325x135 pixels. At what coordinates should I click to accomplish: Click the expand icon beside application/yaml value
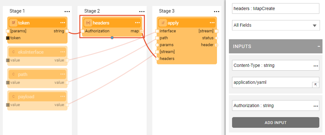pos(315,85)
